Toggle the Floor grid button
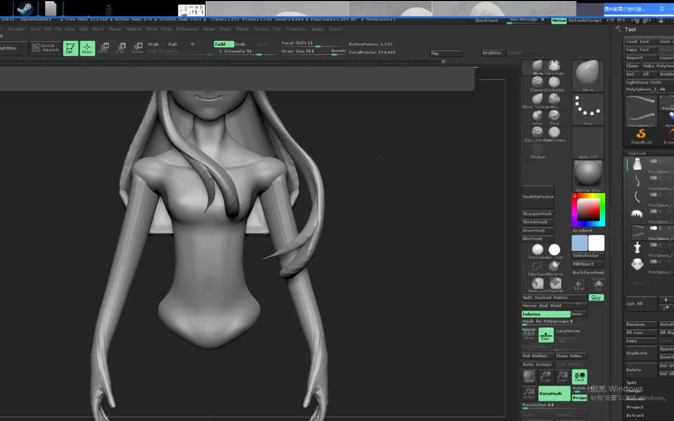Screen dimensions: 674x421 click(x=546, y=335)
